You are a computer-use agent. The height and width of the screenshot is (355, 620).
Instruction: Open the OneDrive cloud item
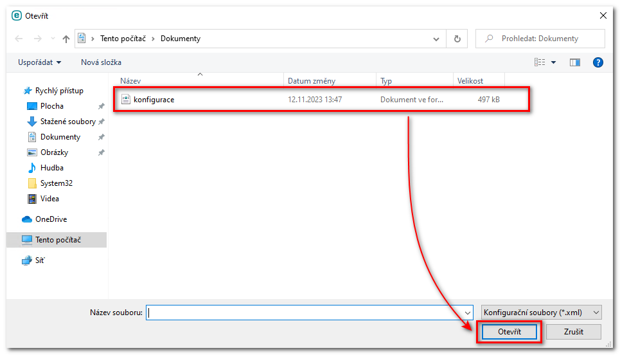point(51,219)
